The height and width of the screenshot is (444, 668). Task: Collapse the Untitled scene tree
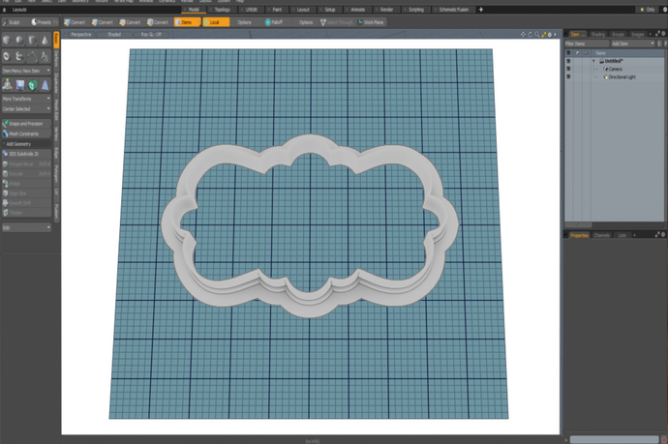(x=593, y=61)
